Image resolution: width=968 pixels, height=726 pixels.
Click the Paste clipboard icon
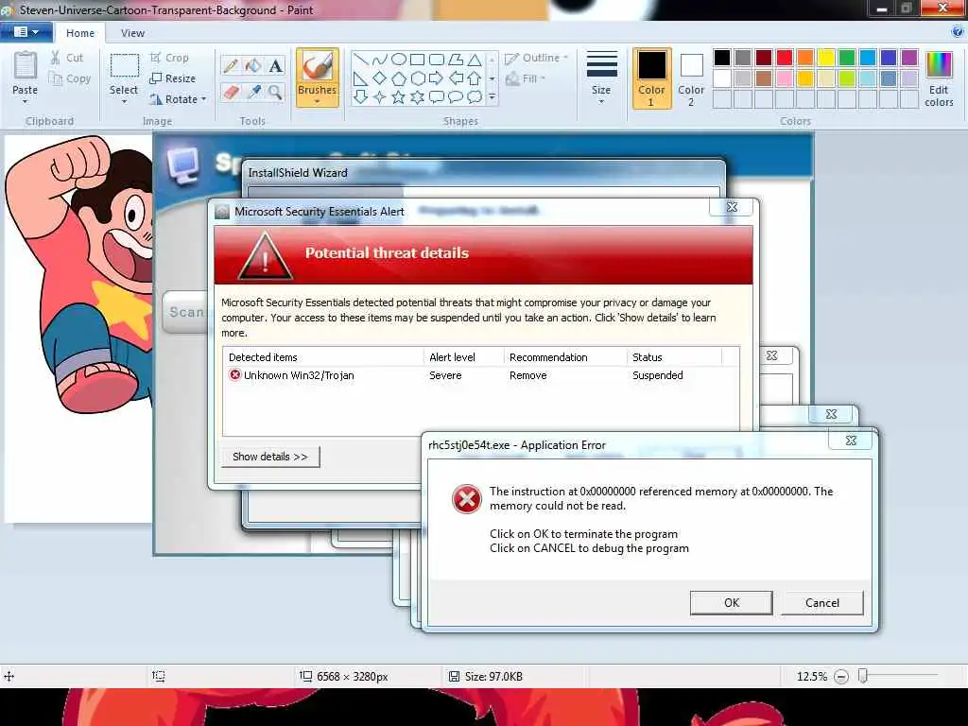click(x=25, y=65)
